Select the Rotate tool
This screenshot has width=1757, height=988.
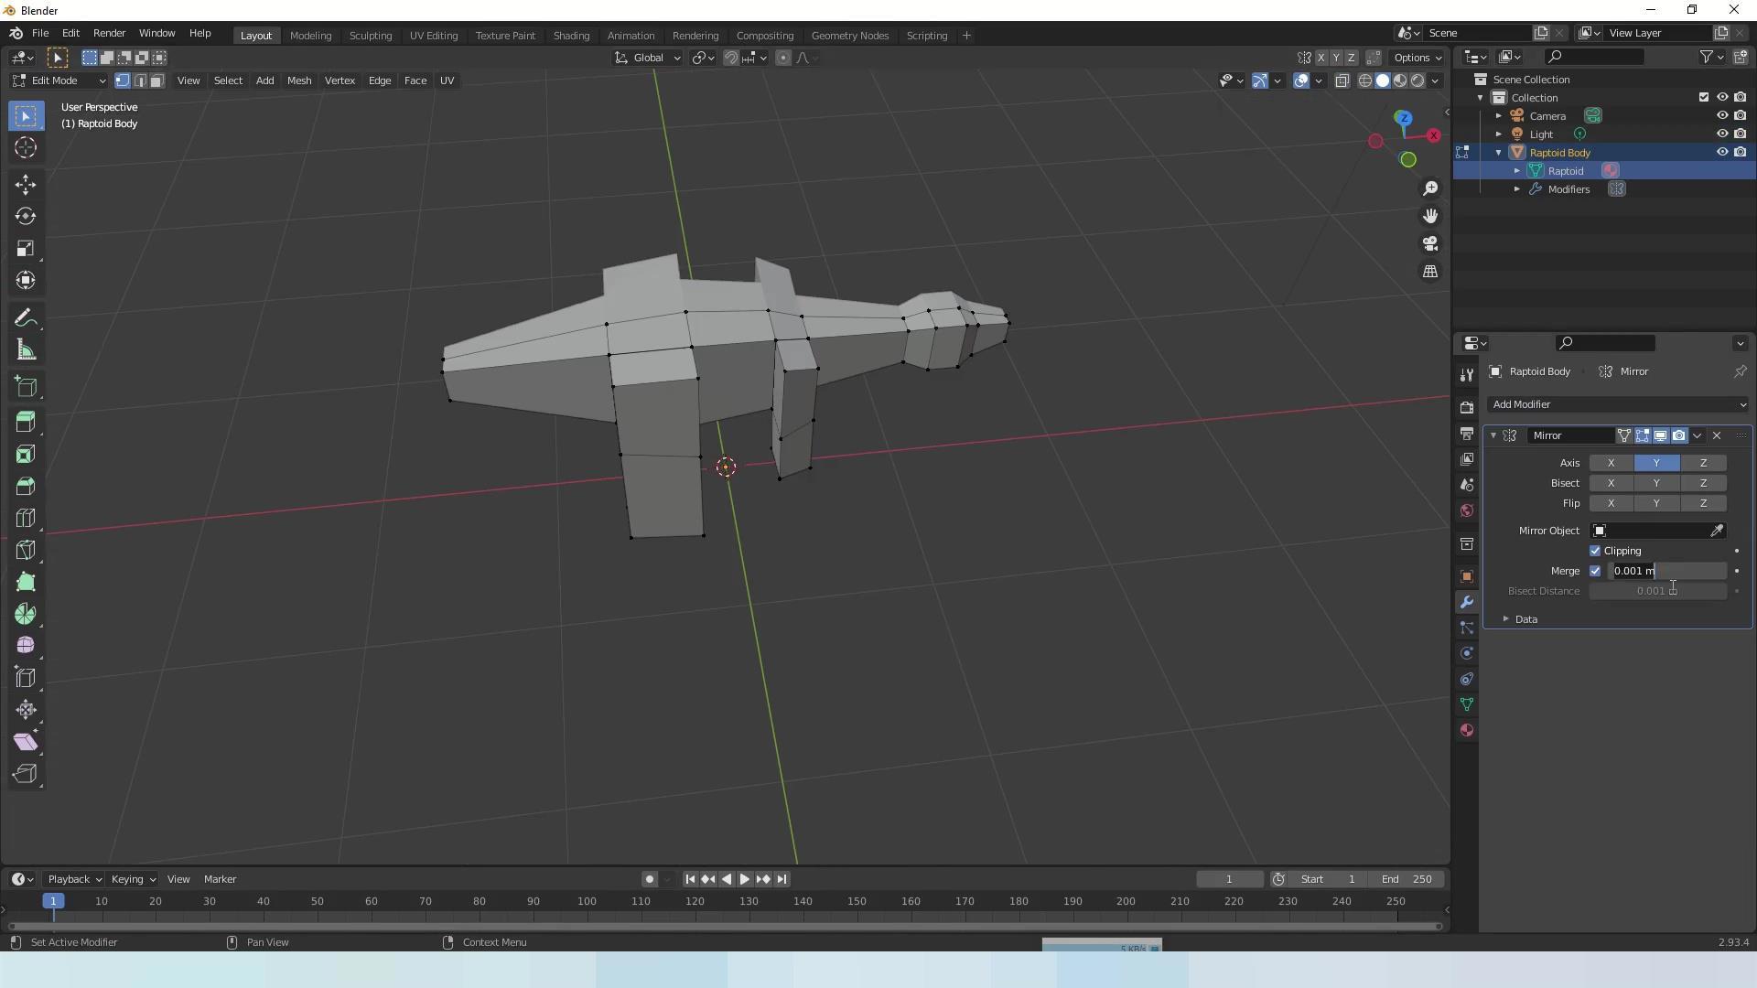click(x=26, y=217)
